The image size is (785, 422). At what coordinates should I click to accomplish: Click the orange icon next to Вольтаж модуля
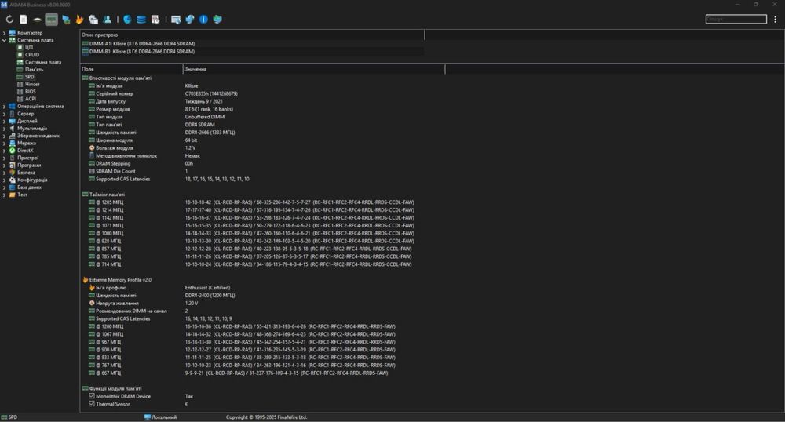pyautogui.click(x=92, y=148)
